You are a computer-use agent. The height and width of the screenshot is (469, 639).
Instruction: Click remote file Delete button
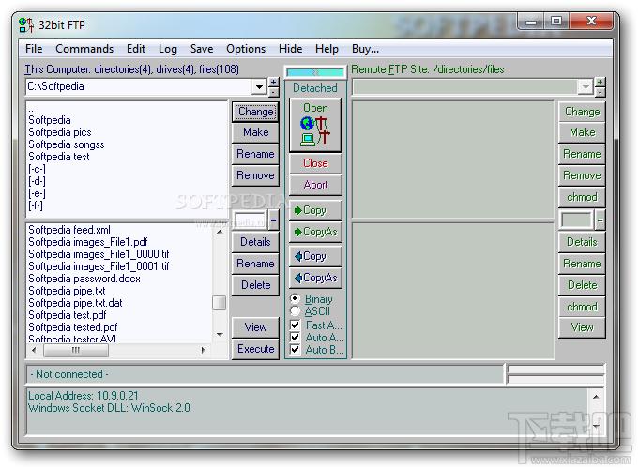[582, 285]
